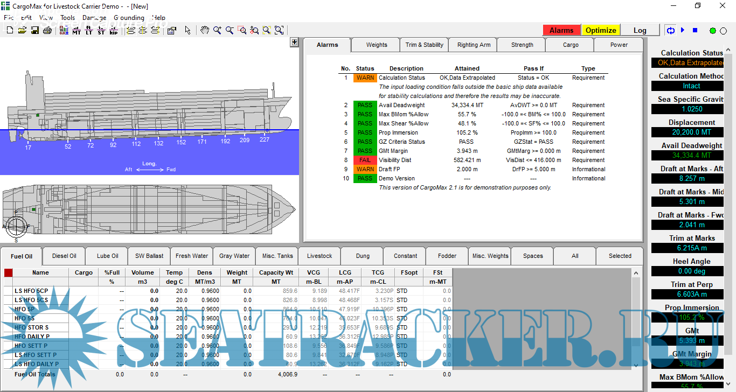
Task: Open the Tools menu
Action: (68, 17)
